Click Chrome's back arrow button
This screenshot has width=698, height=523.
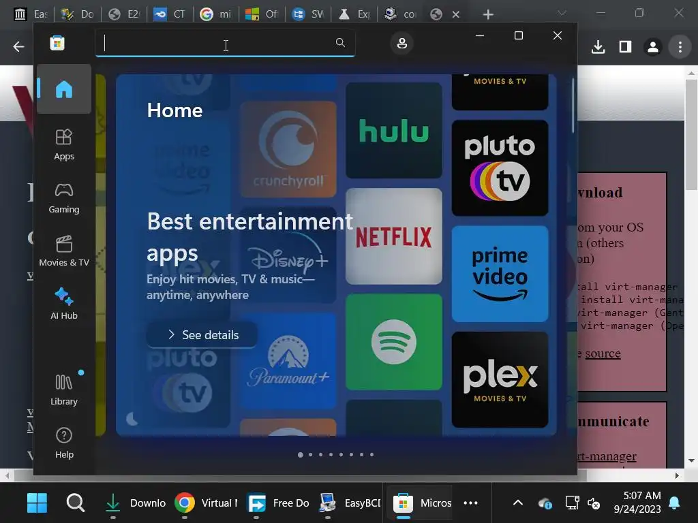18,46
